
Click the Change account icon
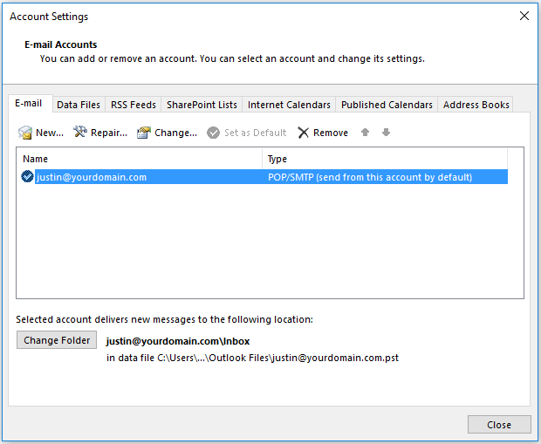point(144,133)
